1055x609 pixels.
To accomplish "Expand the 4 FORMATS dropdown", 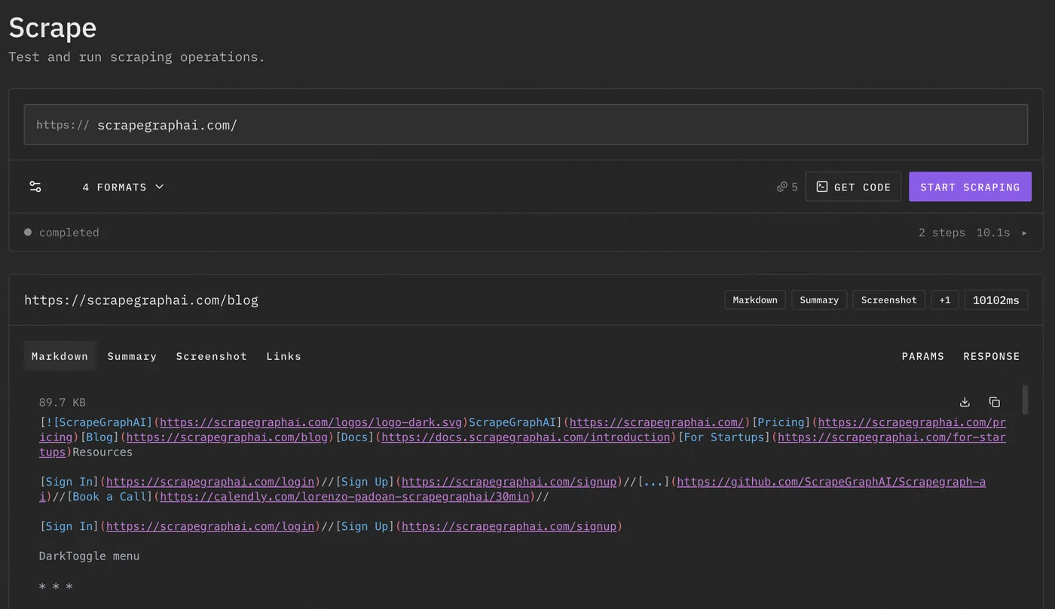I will point(123,187).
